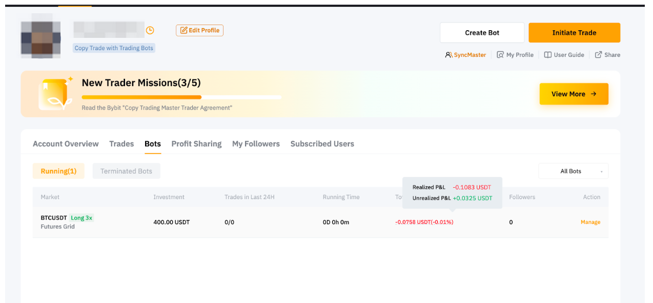This screenshot has width=653, height=303.
Task: Click the New Trader Missions progress bar
Action: [x=181, y=97]
